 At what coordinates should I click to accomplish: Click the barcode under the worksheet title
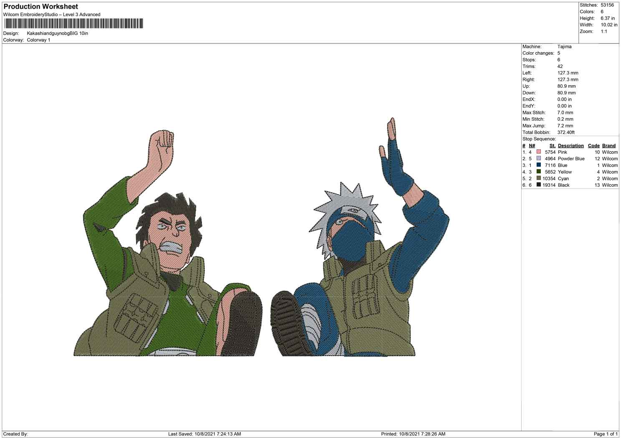73,23
